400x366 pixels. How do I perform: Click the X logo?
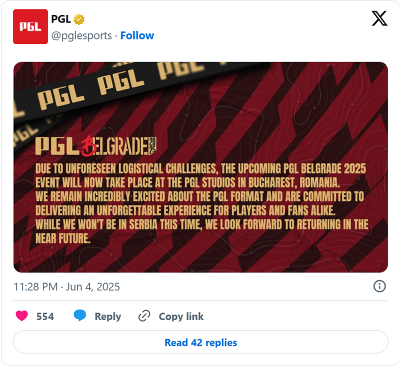click(379, 19)
